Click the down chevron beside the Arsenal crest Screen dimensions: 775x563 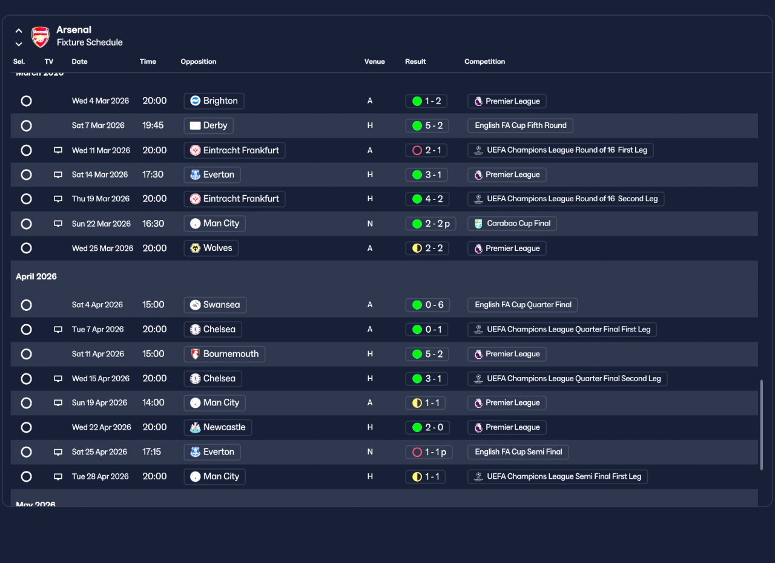(x=19, y=44)
